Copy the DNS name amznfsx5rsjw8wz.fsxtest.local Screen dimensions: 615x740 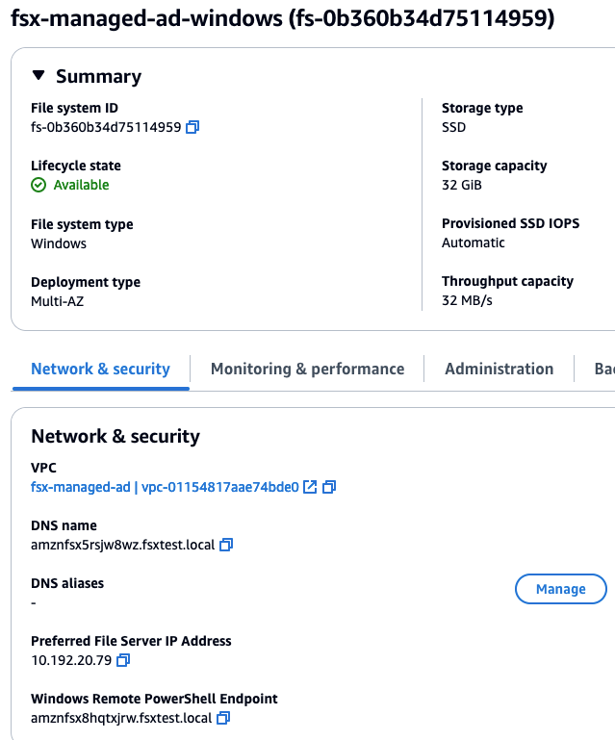point(226,545)
